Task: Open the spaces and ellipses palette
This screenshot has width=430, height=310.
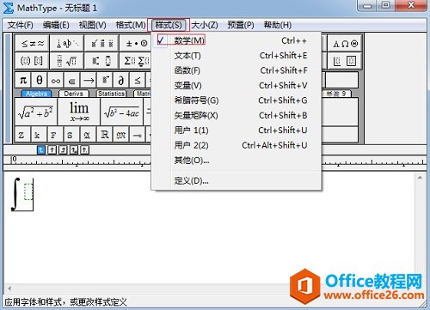Action: (67, 44)
